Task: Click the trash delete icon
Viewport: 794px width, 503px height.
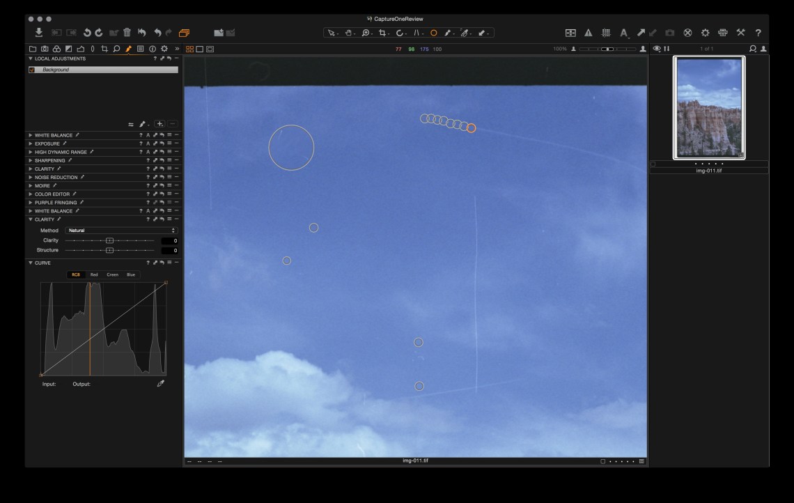Action: [x=127, y=33]
